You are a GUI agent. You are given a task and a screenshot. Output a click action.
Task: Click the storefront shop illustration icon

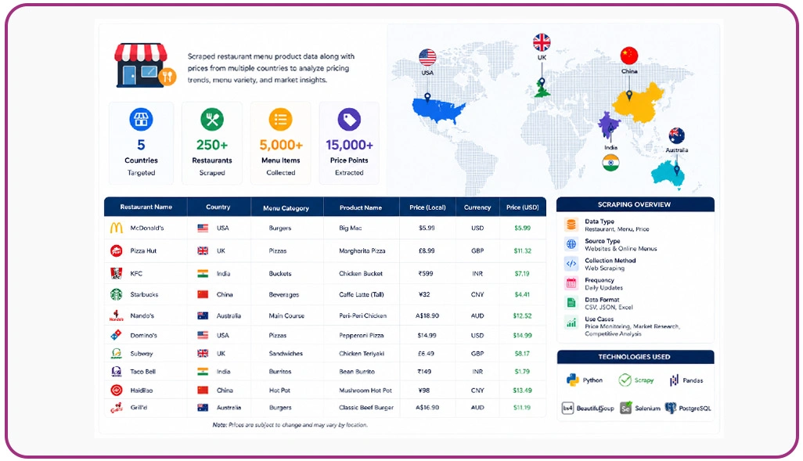tap(145, 66)
